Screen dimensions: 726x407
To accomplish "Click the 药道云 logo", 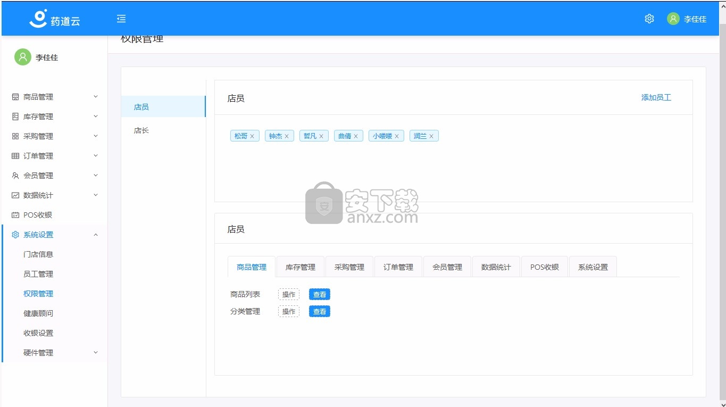I will [x=54, y=19].
